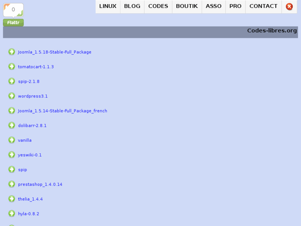This screenshot has height=226, width=301.
Task: Open the PRO menu item
Action: [x=235, y=6]
